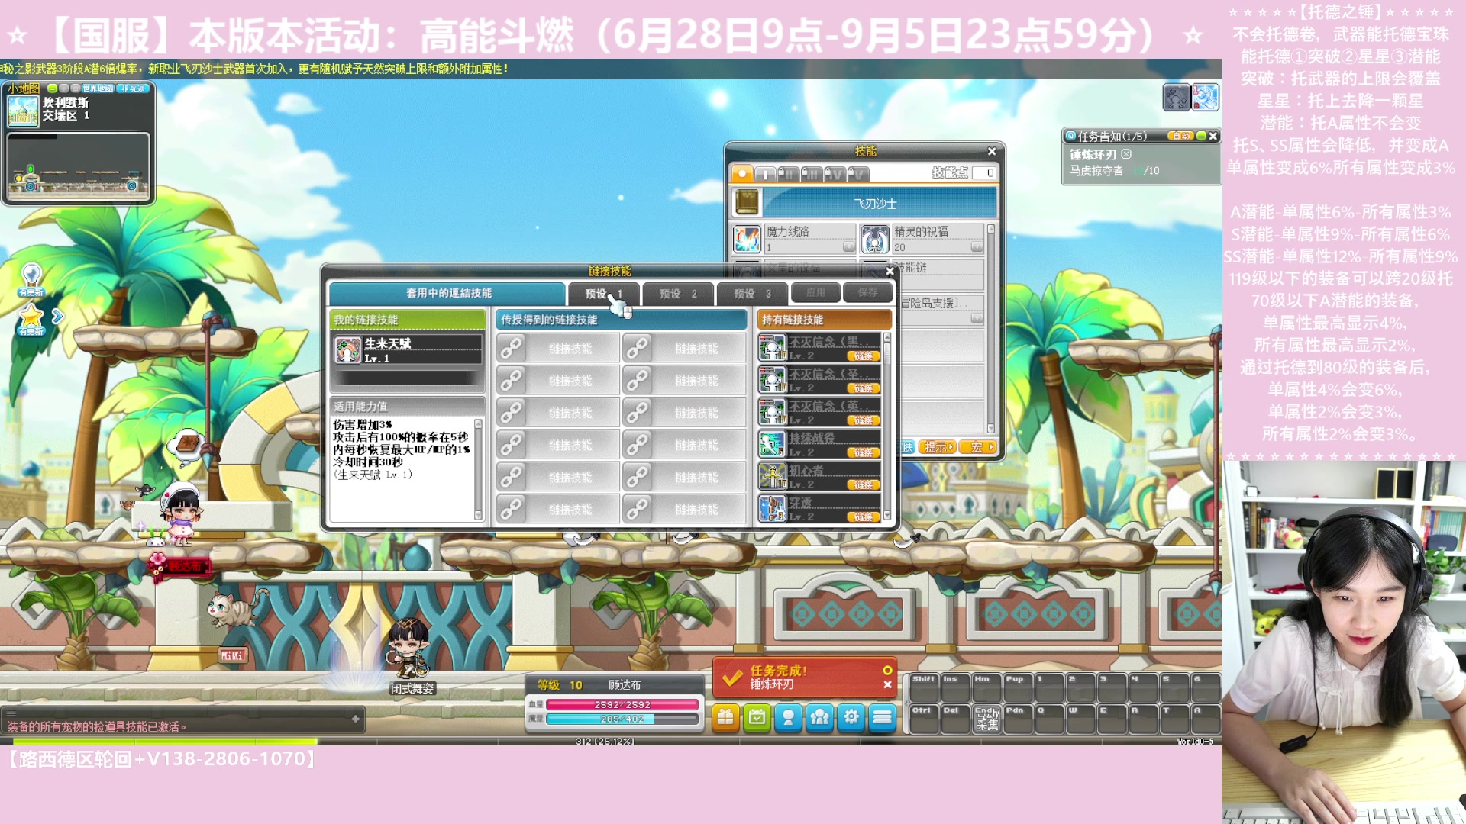Dismiss the 任务完成 notification with X
1466x824 pixels.
(887, 684)
